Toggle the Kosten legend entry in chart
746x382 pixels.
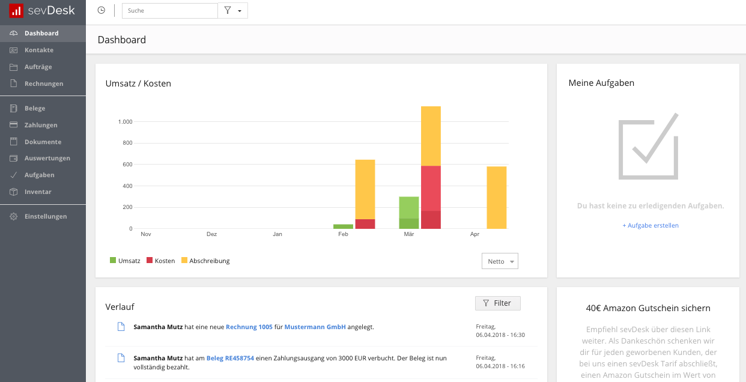coord(160,261)
